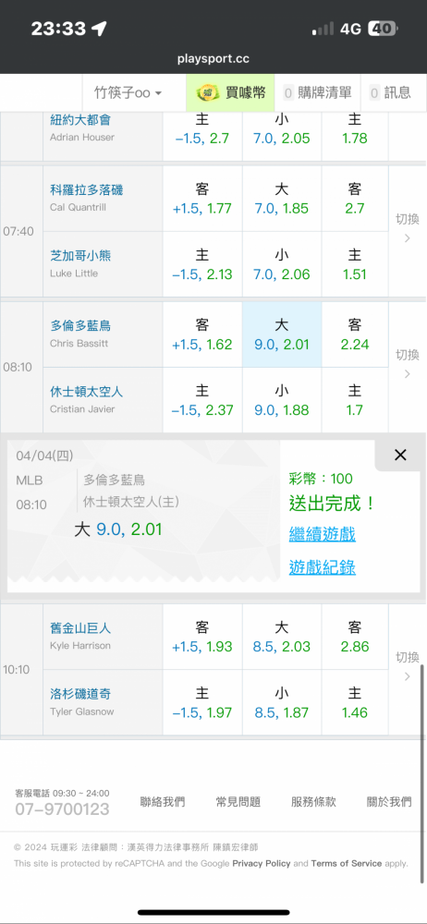Switch odds for the 08:10 Blue Jays-Astros game
This screenshot has width=427, height=924.
point(407,364)
